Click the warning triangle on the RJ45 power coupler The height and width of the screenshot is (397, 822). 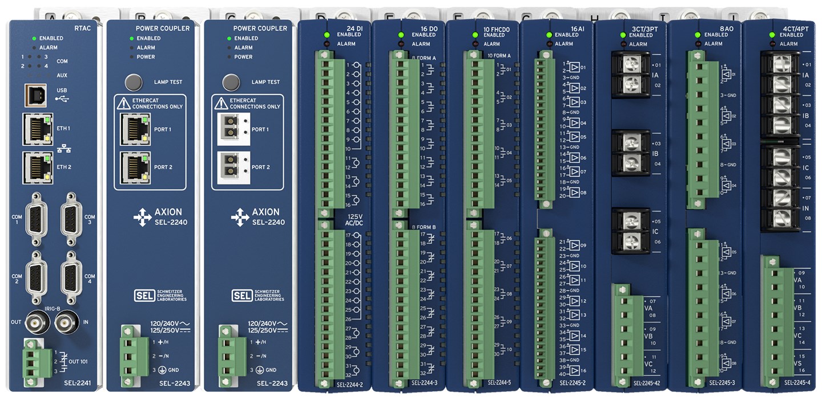tap(124, 103)
